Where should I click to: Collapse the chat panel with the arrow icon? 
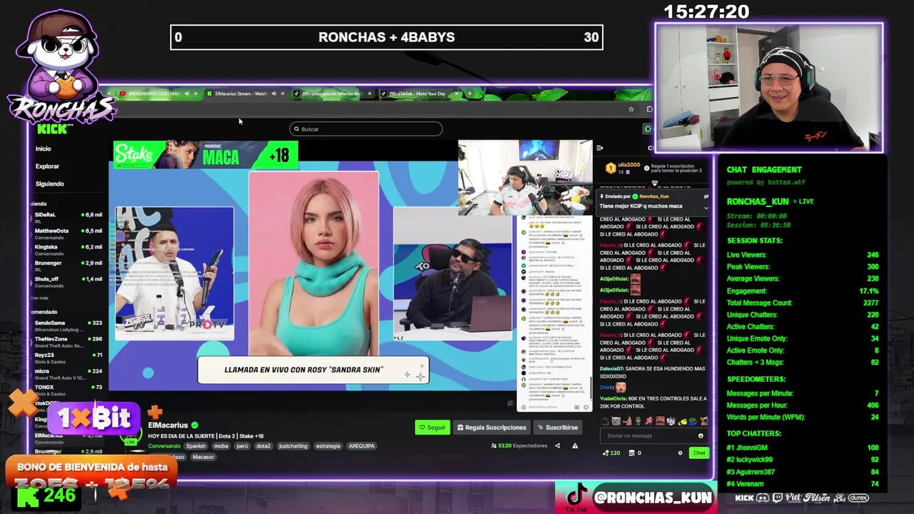pos(599,148)
